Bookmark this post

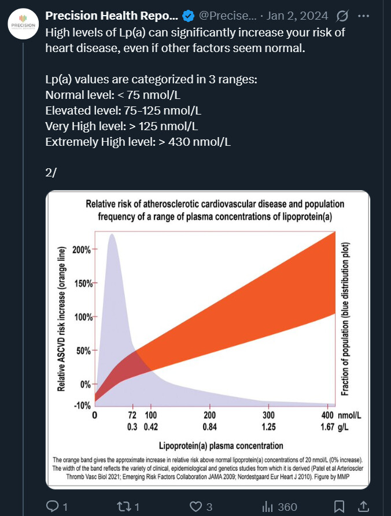[340, 507]
